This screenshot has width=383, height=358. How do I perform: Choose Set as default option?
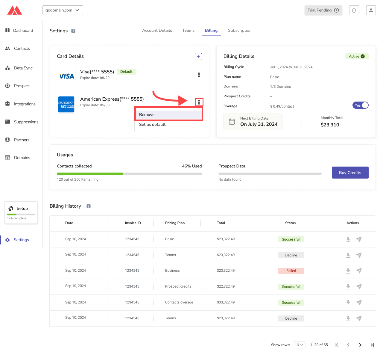pyautogui.click(x=152, y=125)
